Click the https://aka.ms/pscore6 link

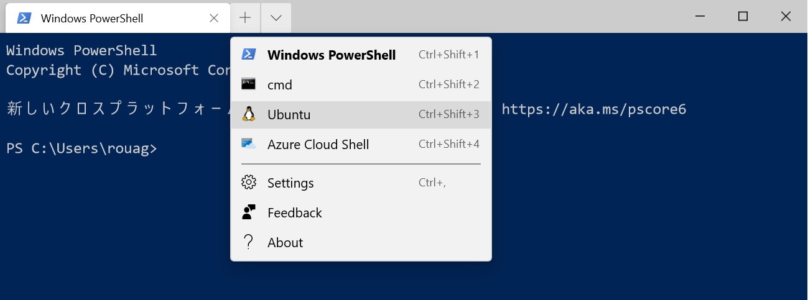(x=593, y=110)
